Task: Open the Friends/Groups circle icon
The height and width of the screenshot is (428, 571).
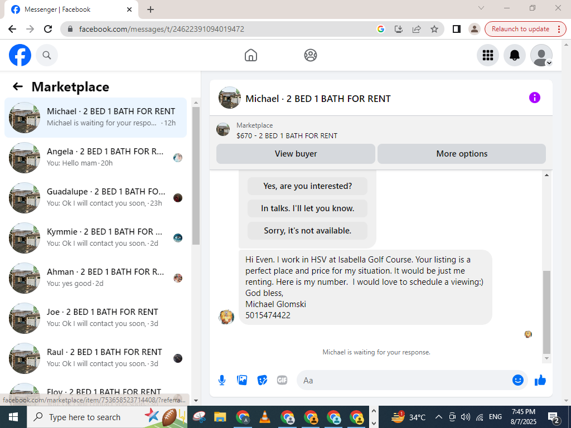Action: 310,55
